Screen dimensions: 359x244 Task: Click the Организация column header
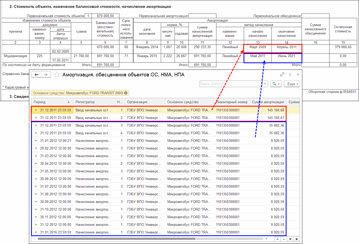(145, 102)
